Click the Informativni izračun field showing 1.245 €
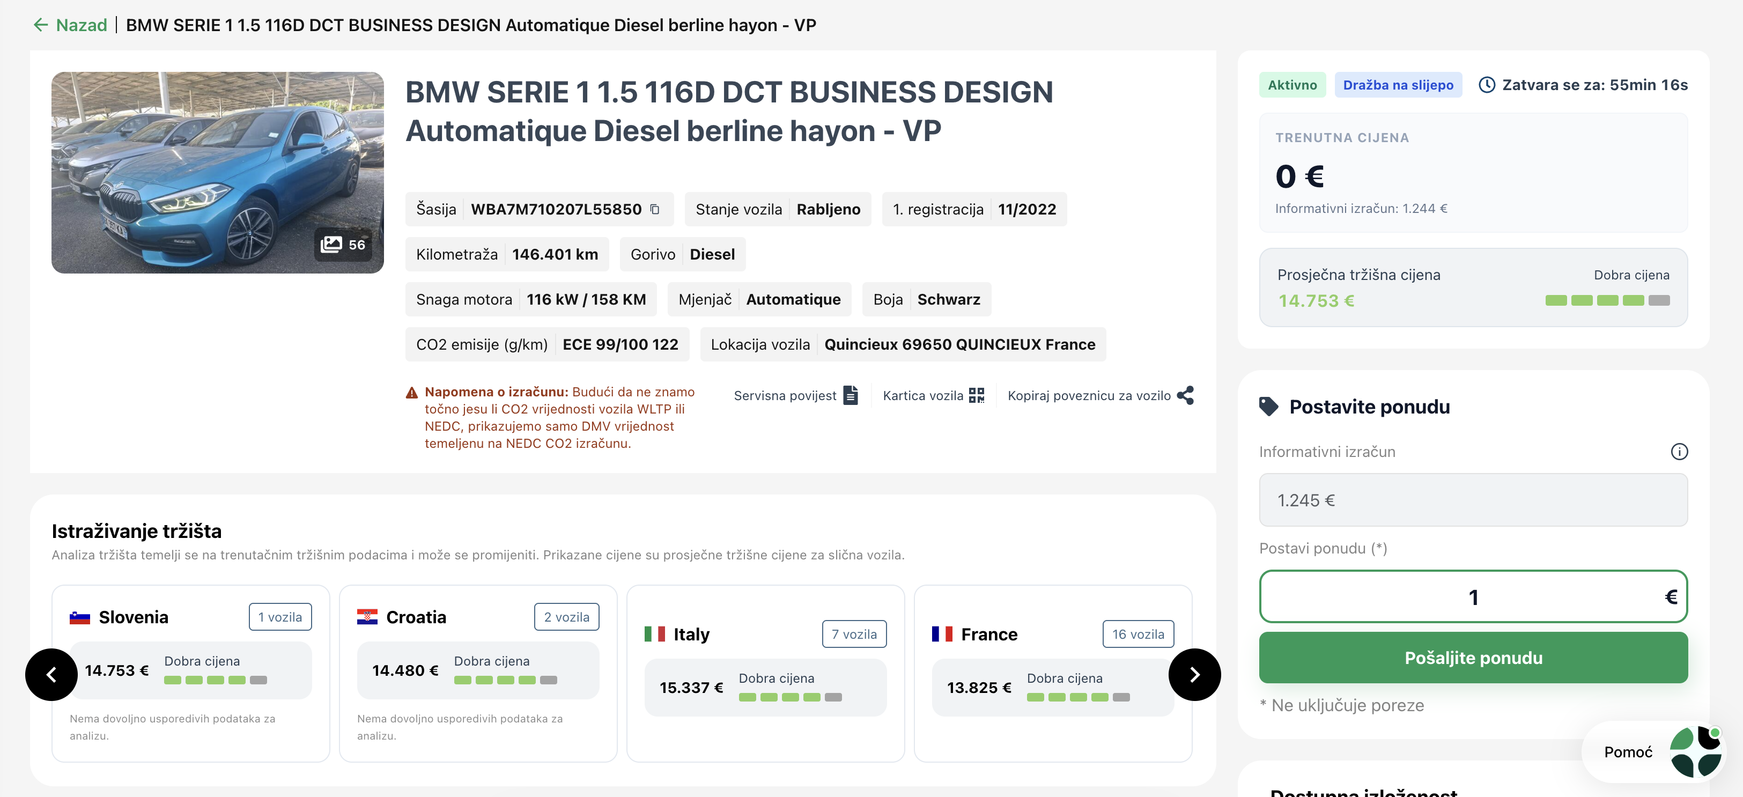This screenshot has height=797, width=1743. (x=1473, y=500)
